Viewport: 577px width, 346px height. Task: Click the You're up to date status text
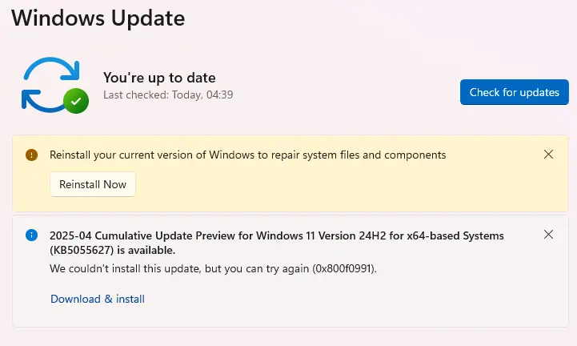pos(159,78)
